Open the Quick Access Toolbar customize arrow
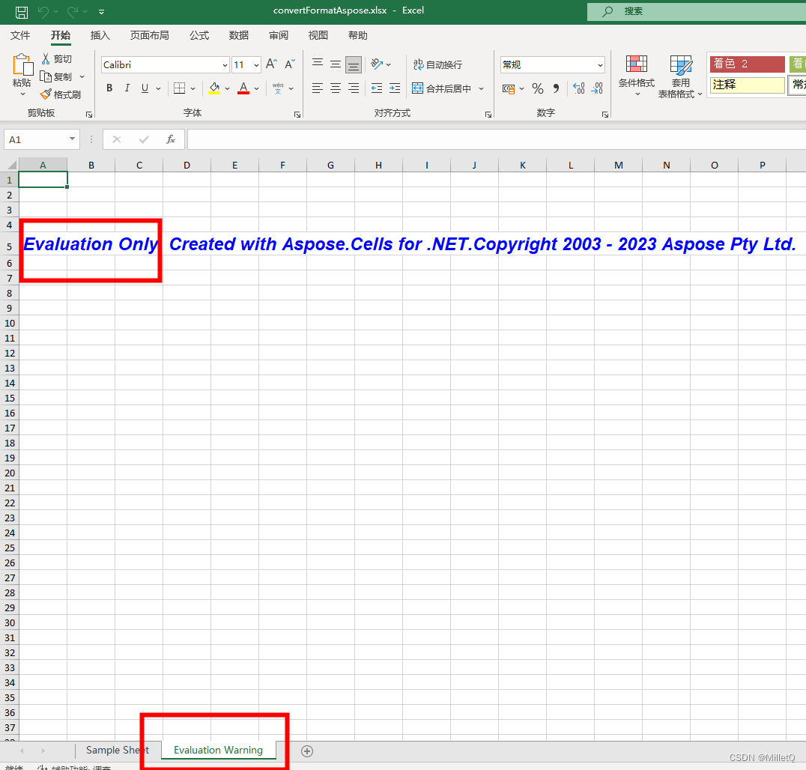Viewport: 806px width, 770px height. coord(101,12)
